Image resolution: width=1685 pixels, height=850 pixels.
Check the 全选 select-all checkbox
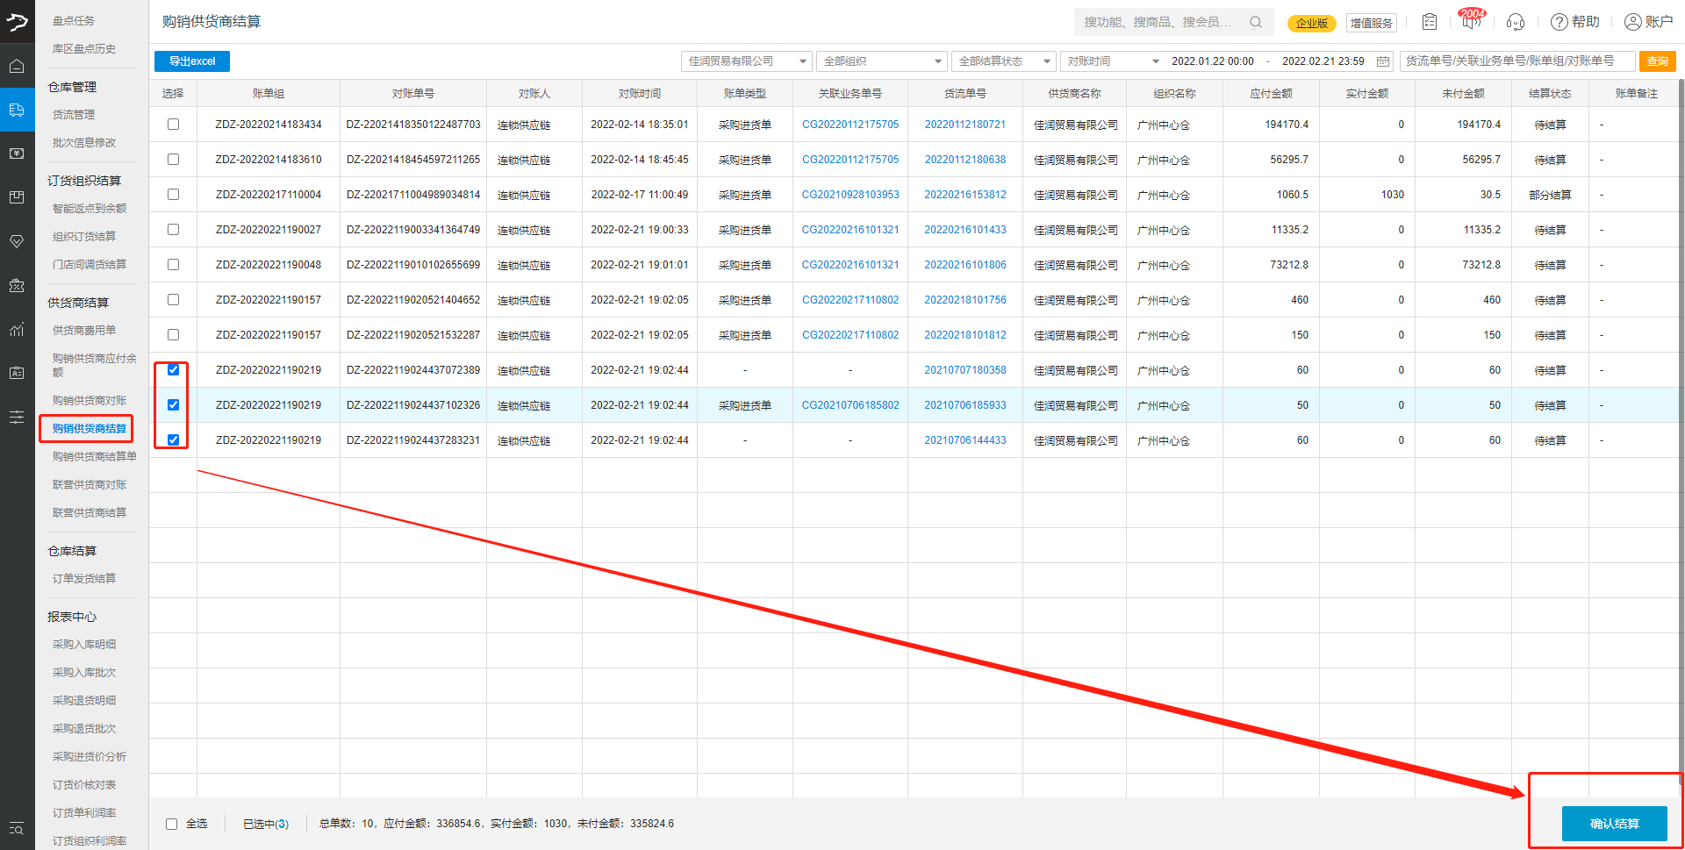pyautogui.click(x=172, y=824)
